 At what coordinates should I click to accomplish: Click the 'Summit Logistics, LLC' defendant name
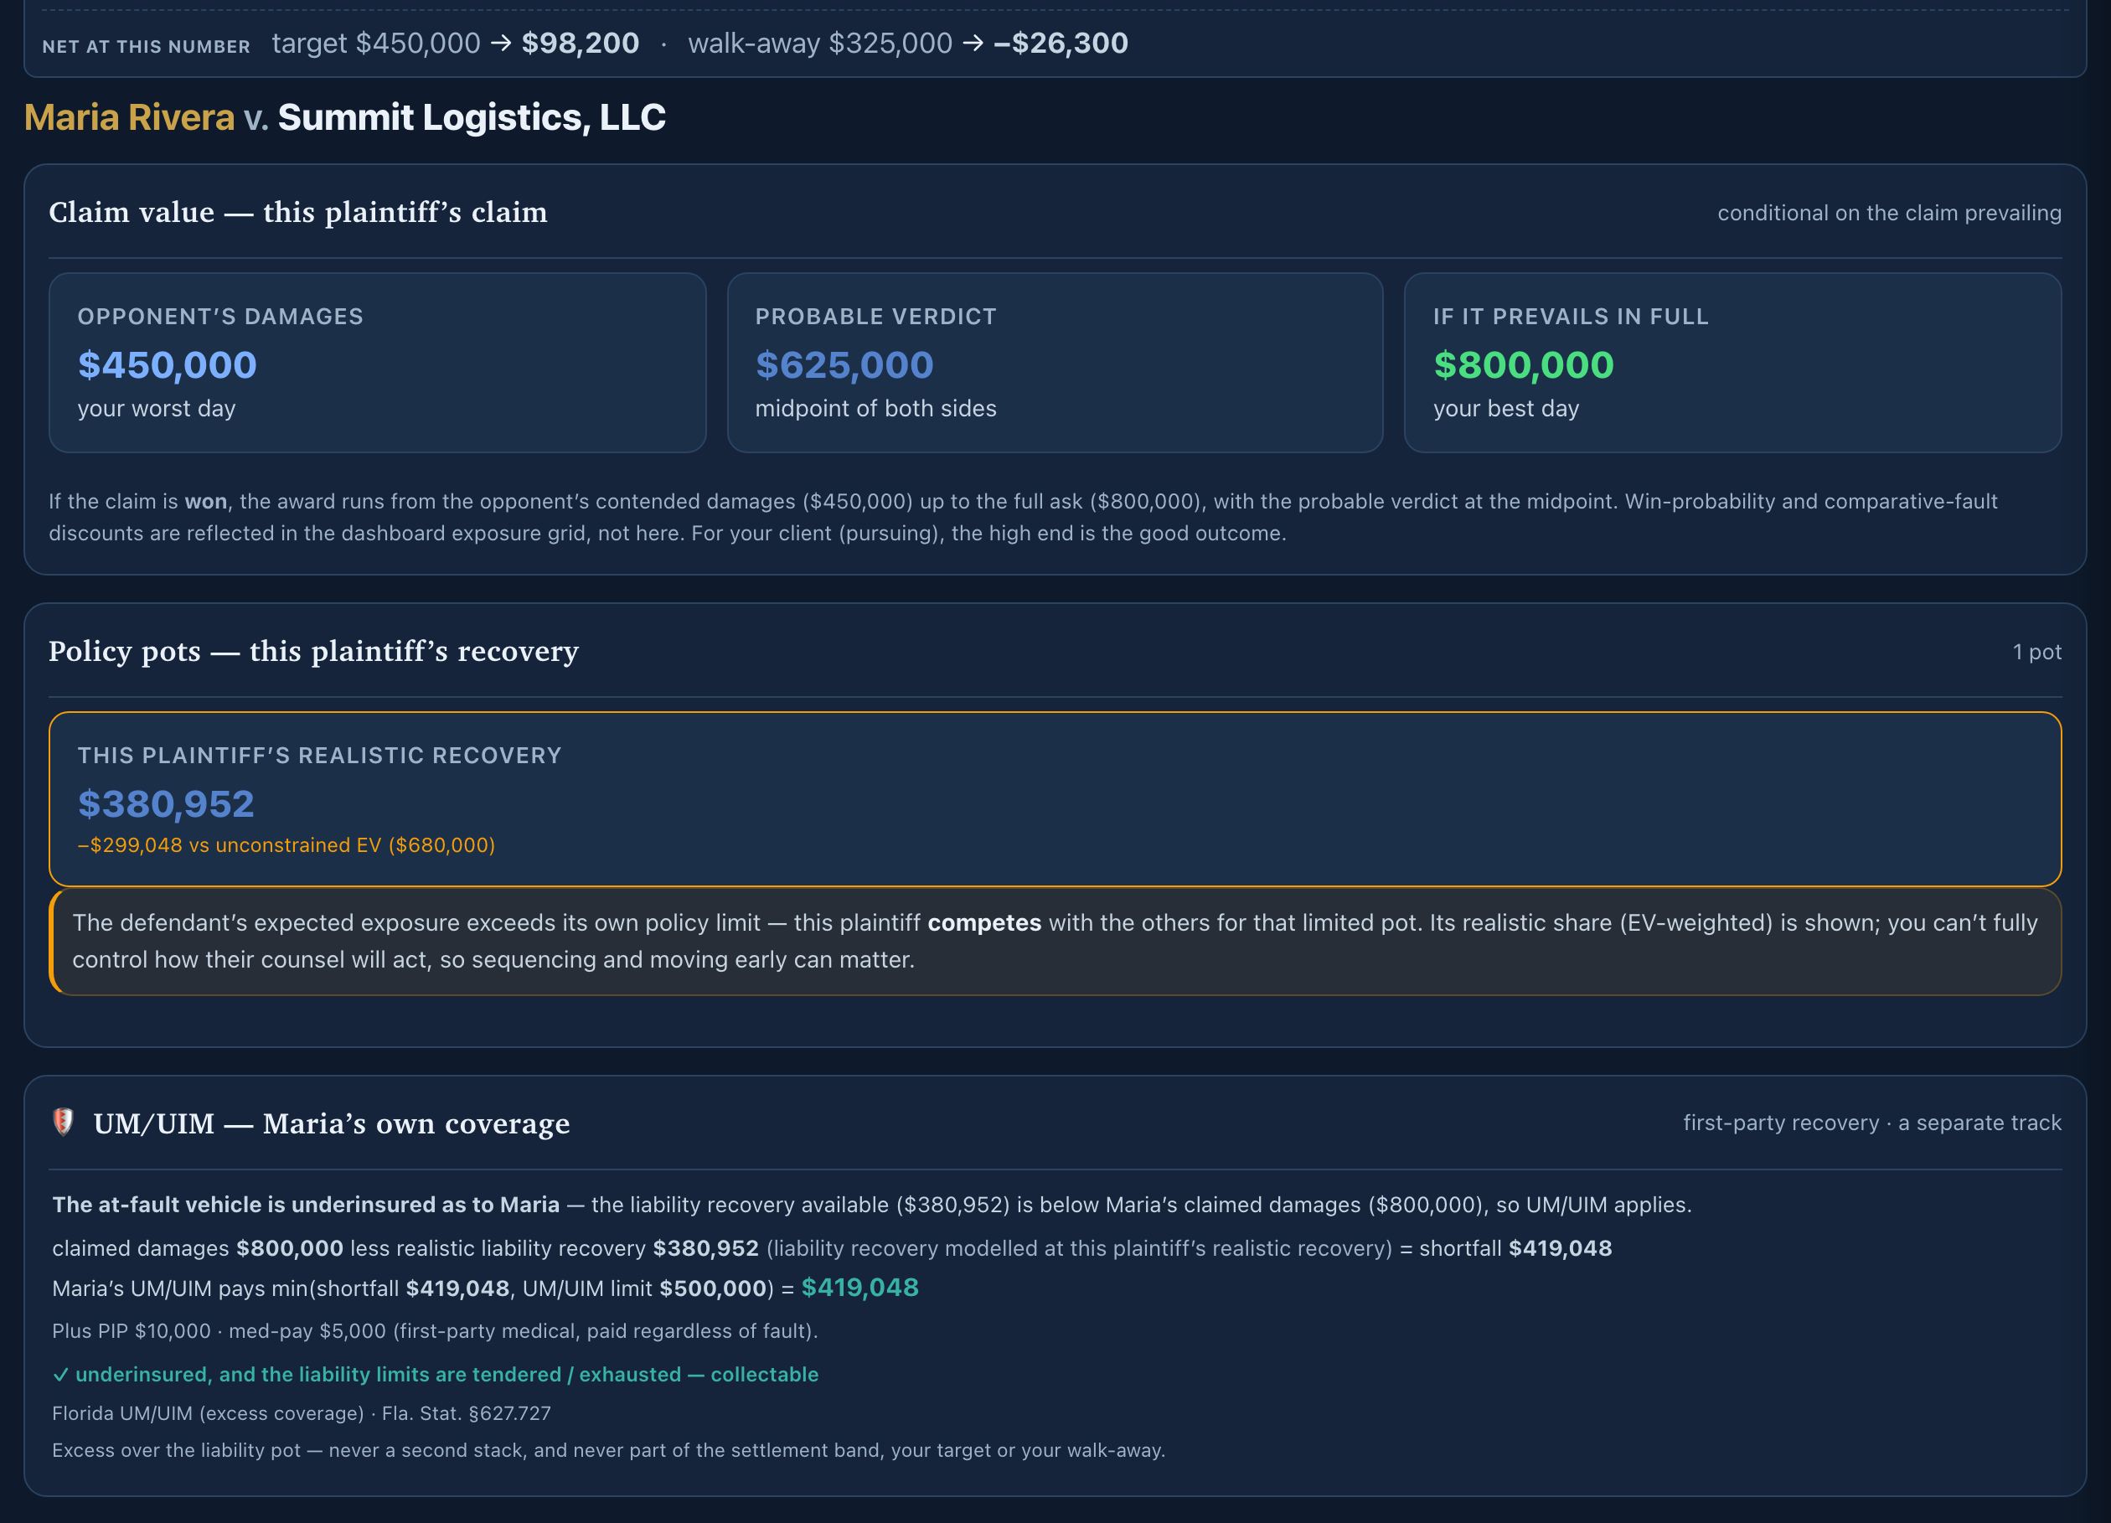[472, 117]
